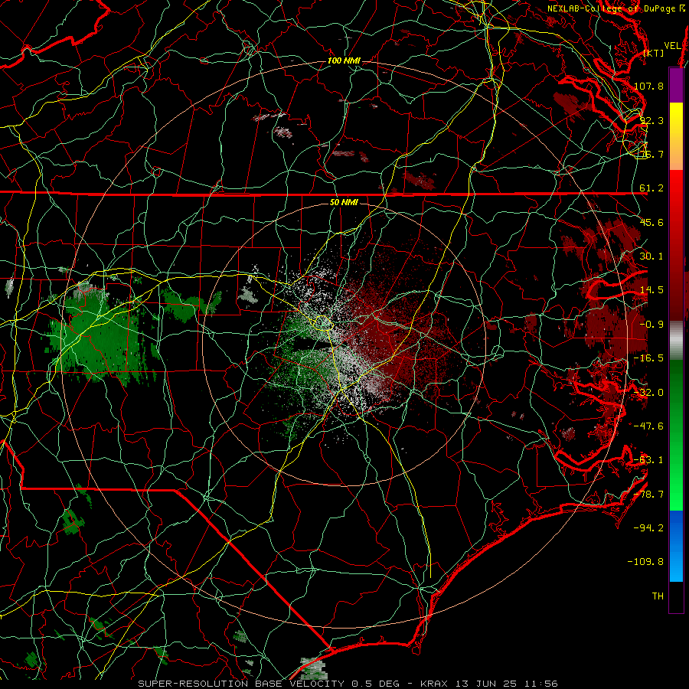The image size is (689, 689).
Task: Click the blue segment of the velocity color bar
Action: tap(676, 546)
